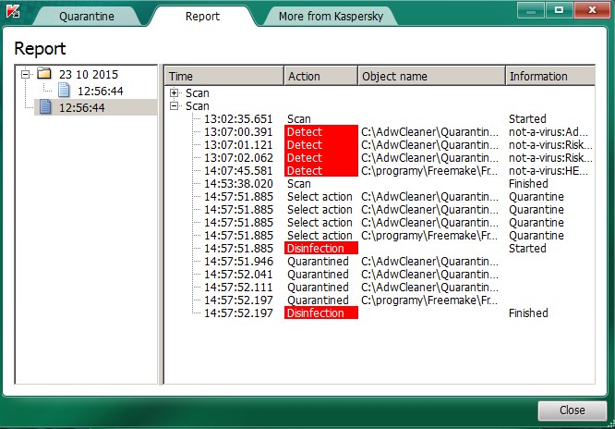This screenshot has height=429, width=615.
Task: Click the Detect cell at 13:07:00.391
Action: click(320, 131)
